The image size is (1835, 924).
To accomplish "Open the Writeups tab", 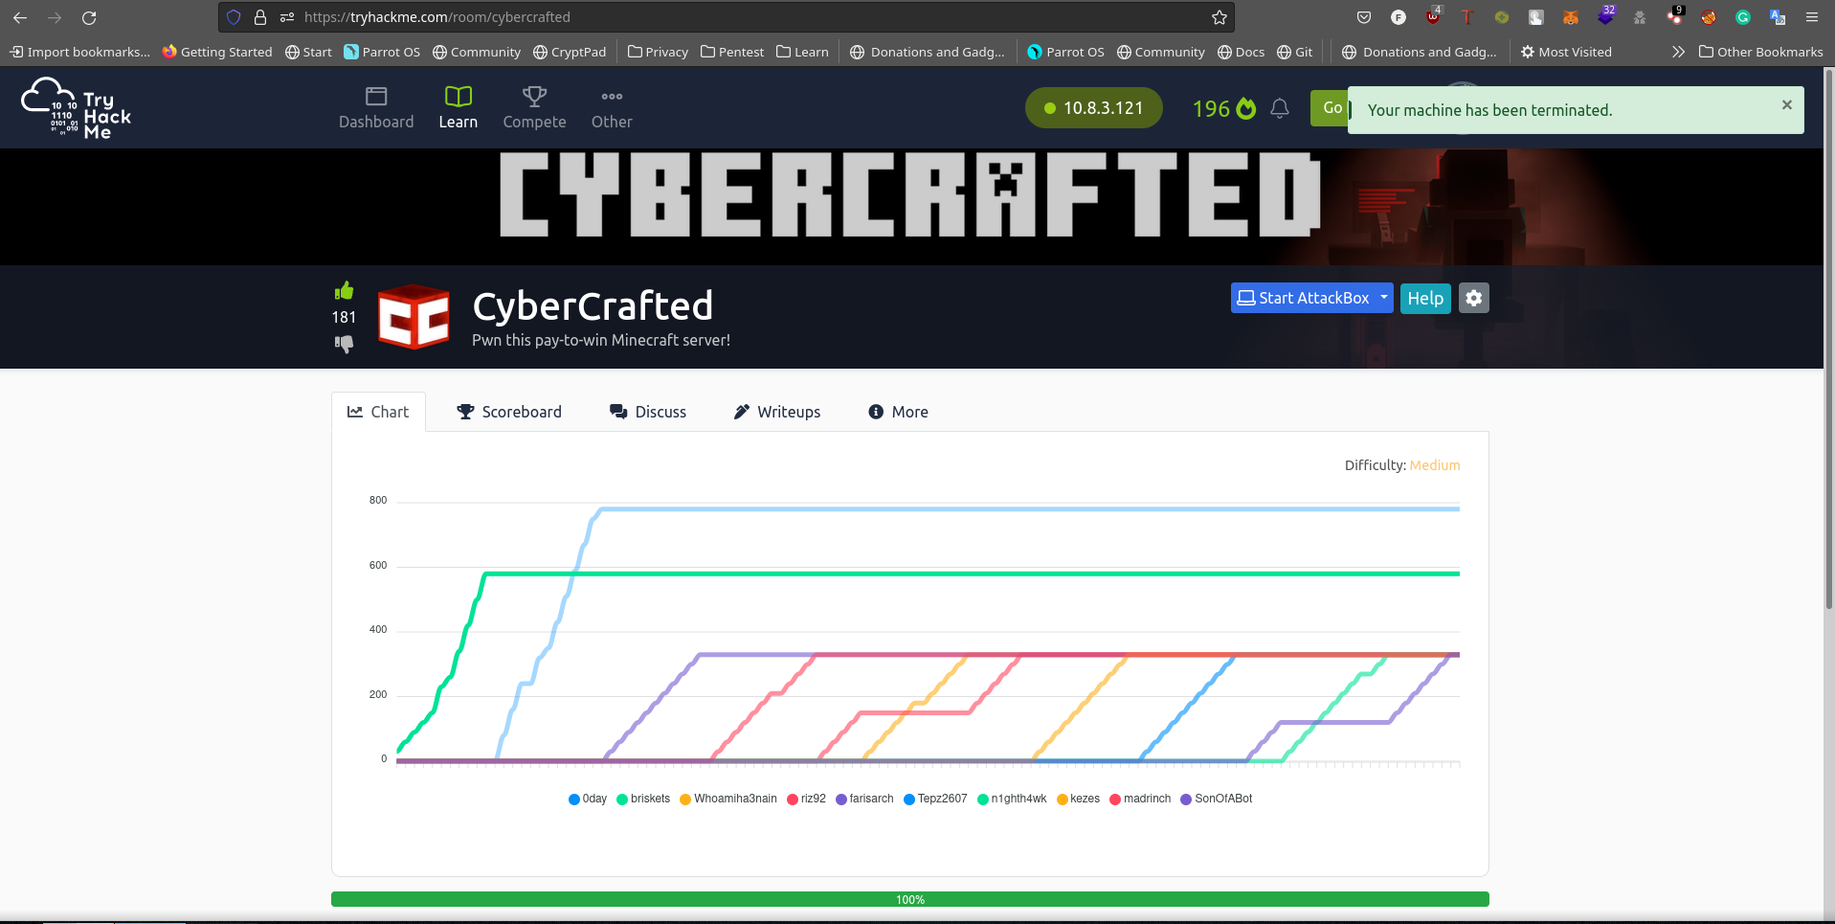I will [x=777, y=412].
